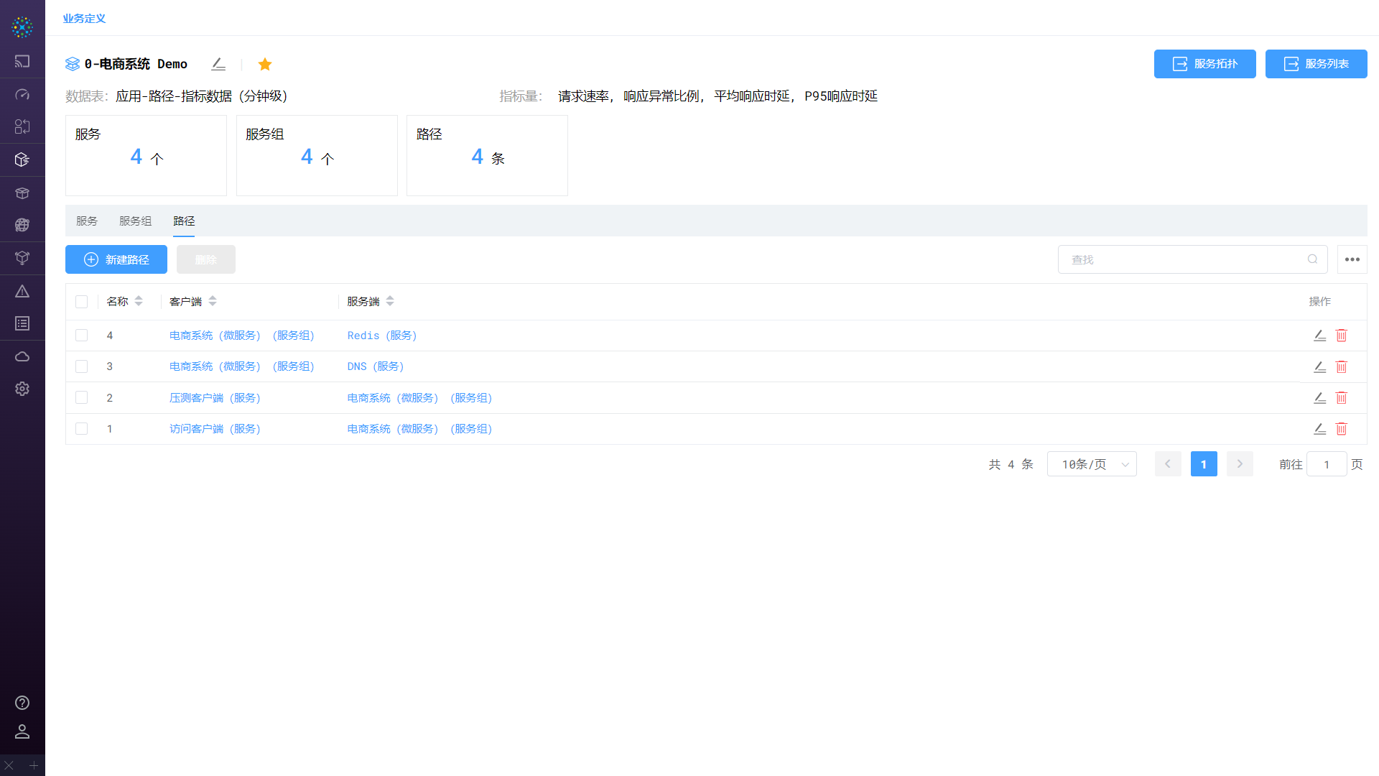The height and width of the screenshot is (776, 1379).
Task: Open the 服务拓扑 button
Action: pos(1204,64)
